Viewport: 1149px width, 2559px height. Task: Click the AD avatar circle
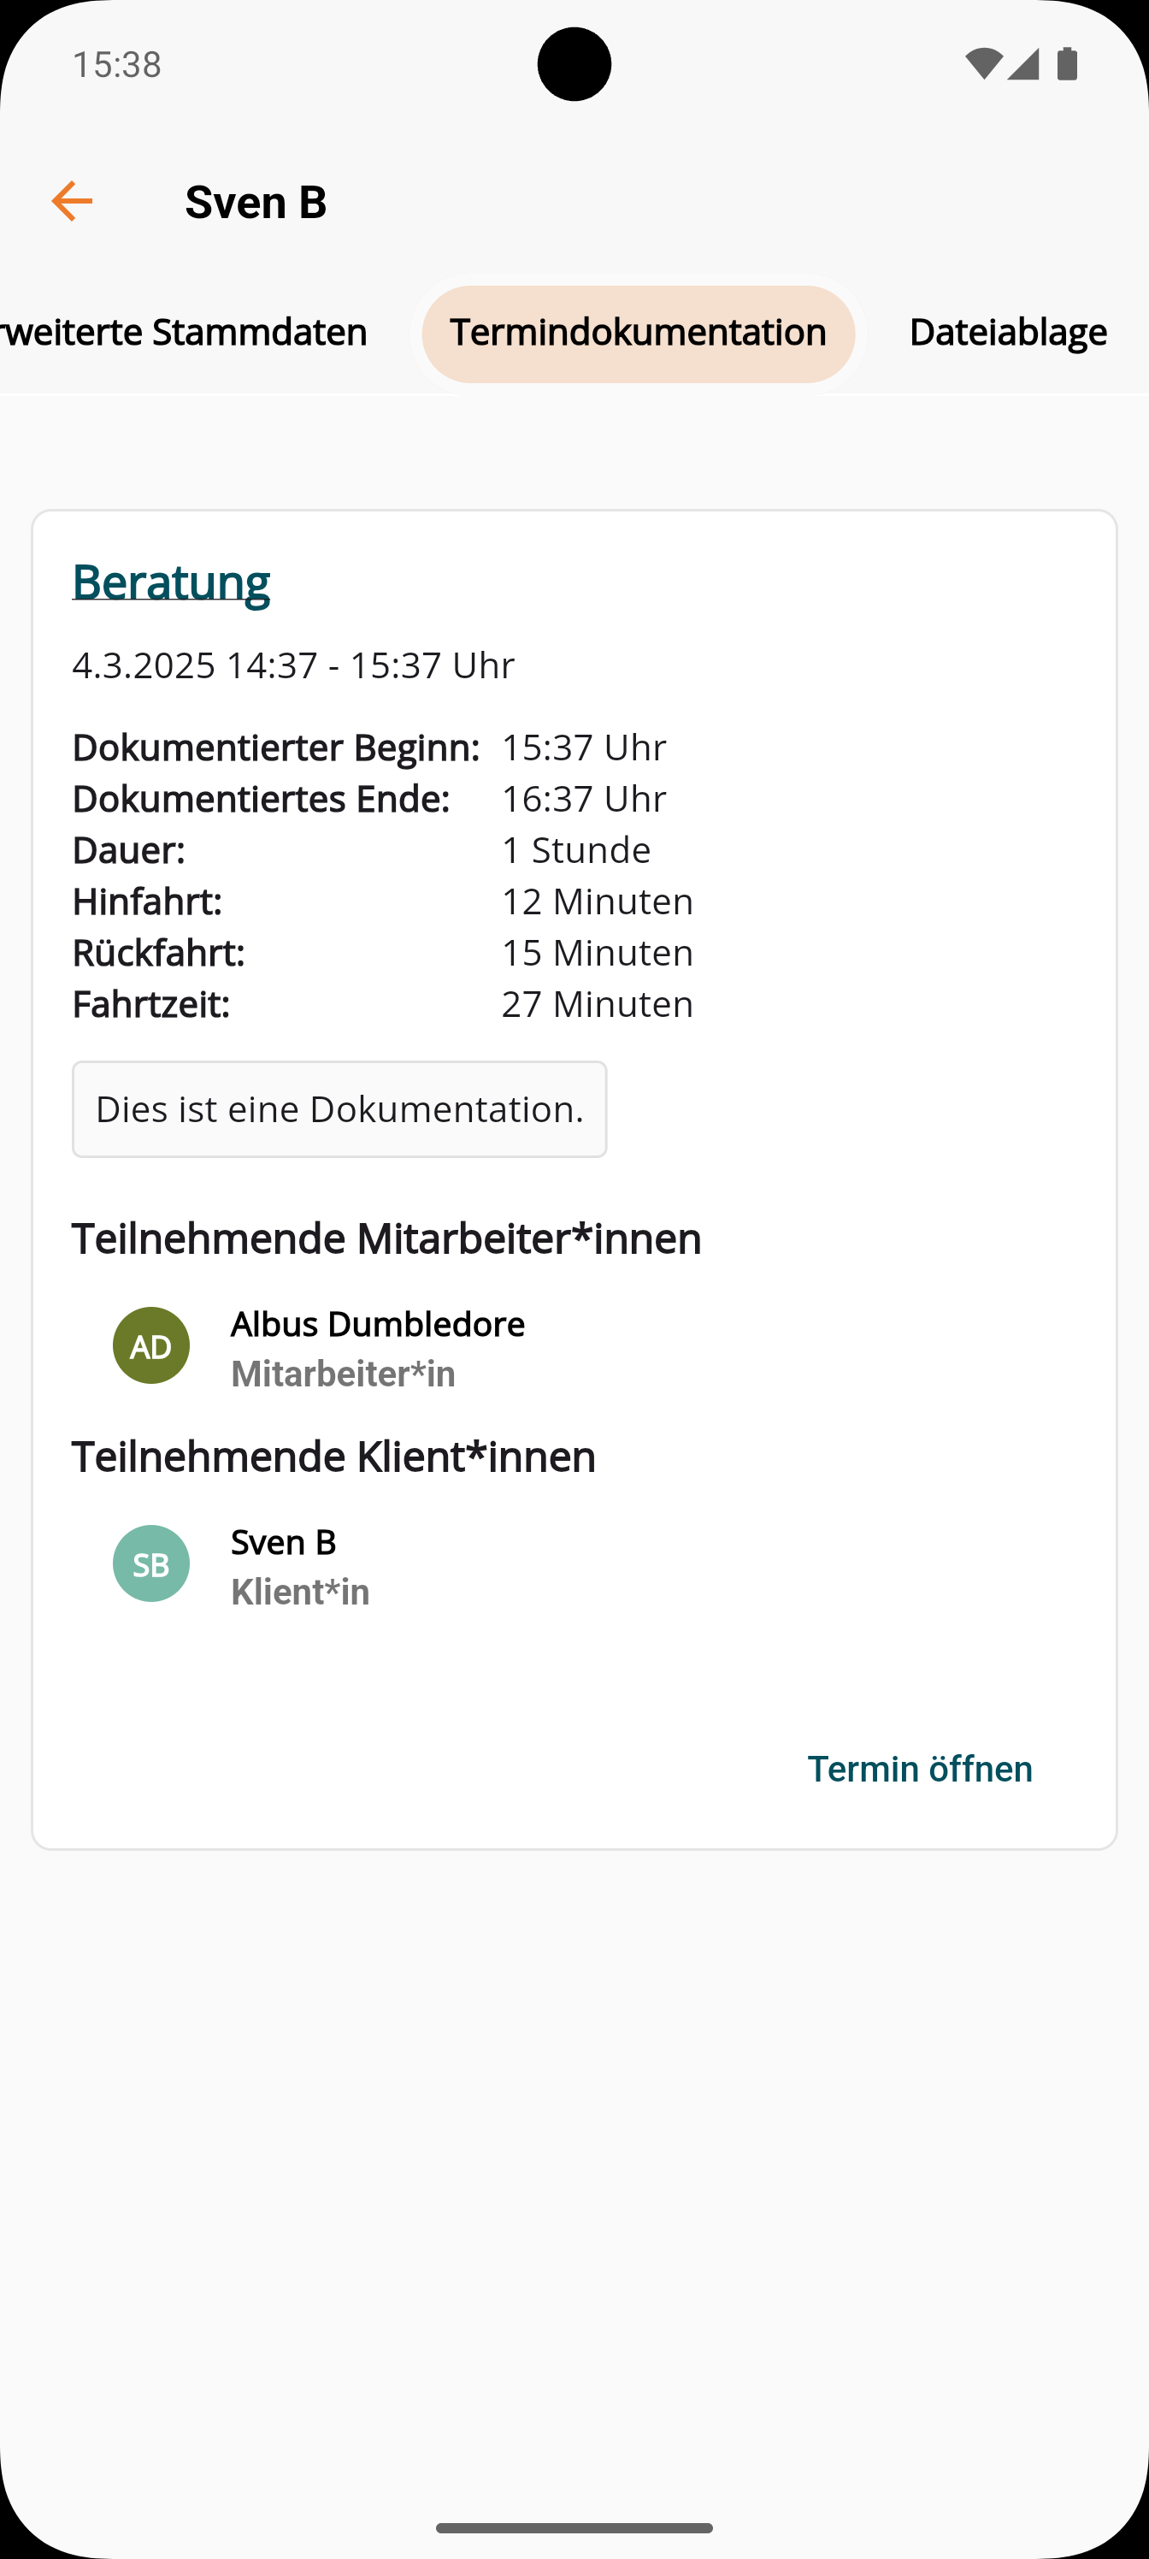click(151, 1346)
